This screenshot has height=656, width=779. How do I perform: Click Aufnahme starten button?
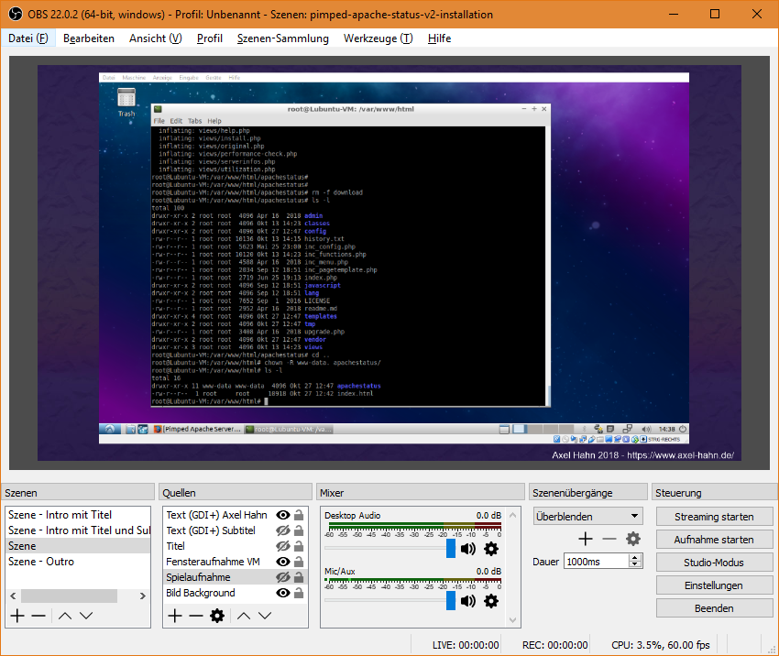[x=714, y=540]
